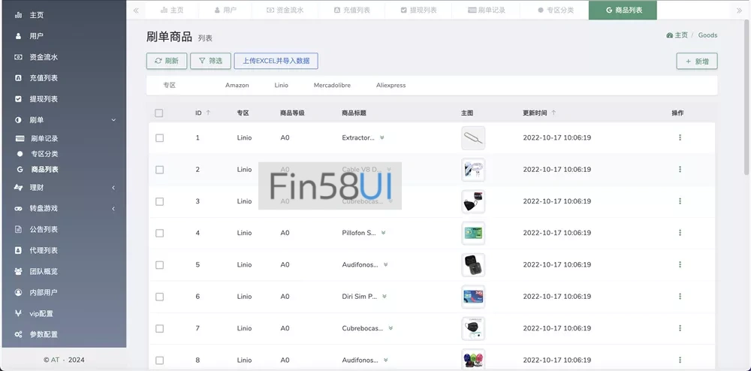Screen dimensions: 751x371
Task: Open 参数配置 settings gear in sidebar
Action: tap(18, 334)
